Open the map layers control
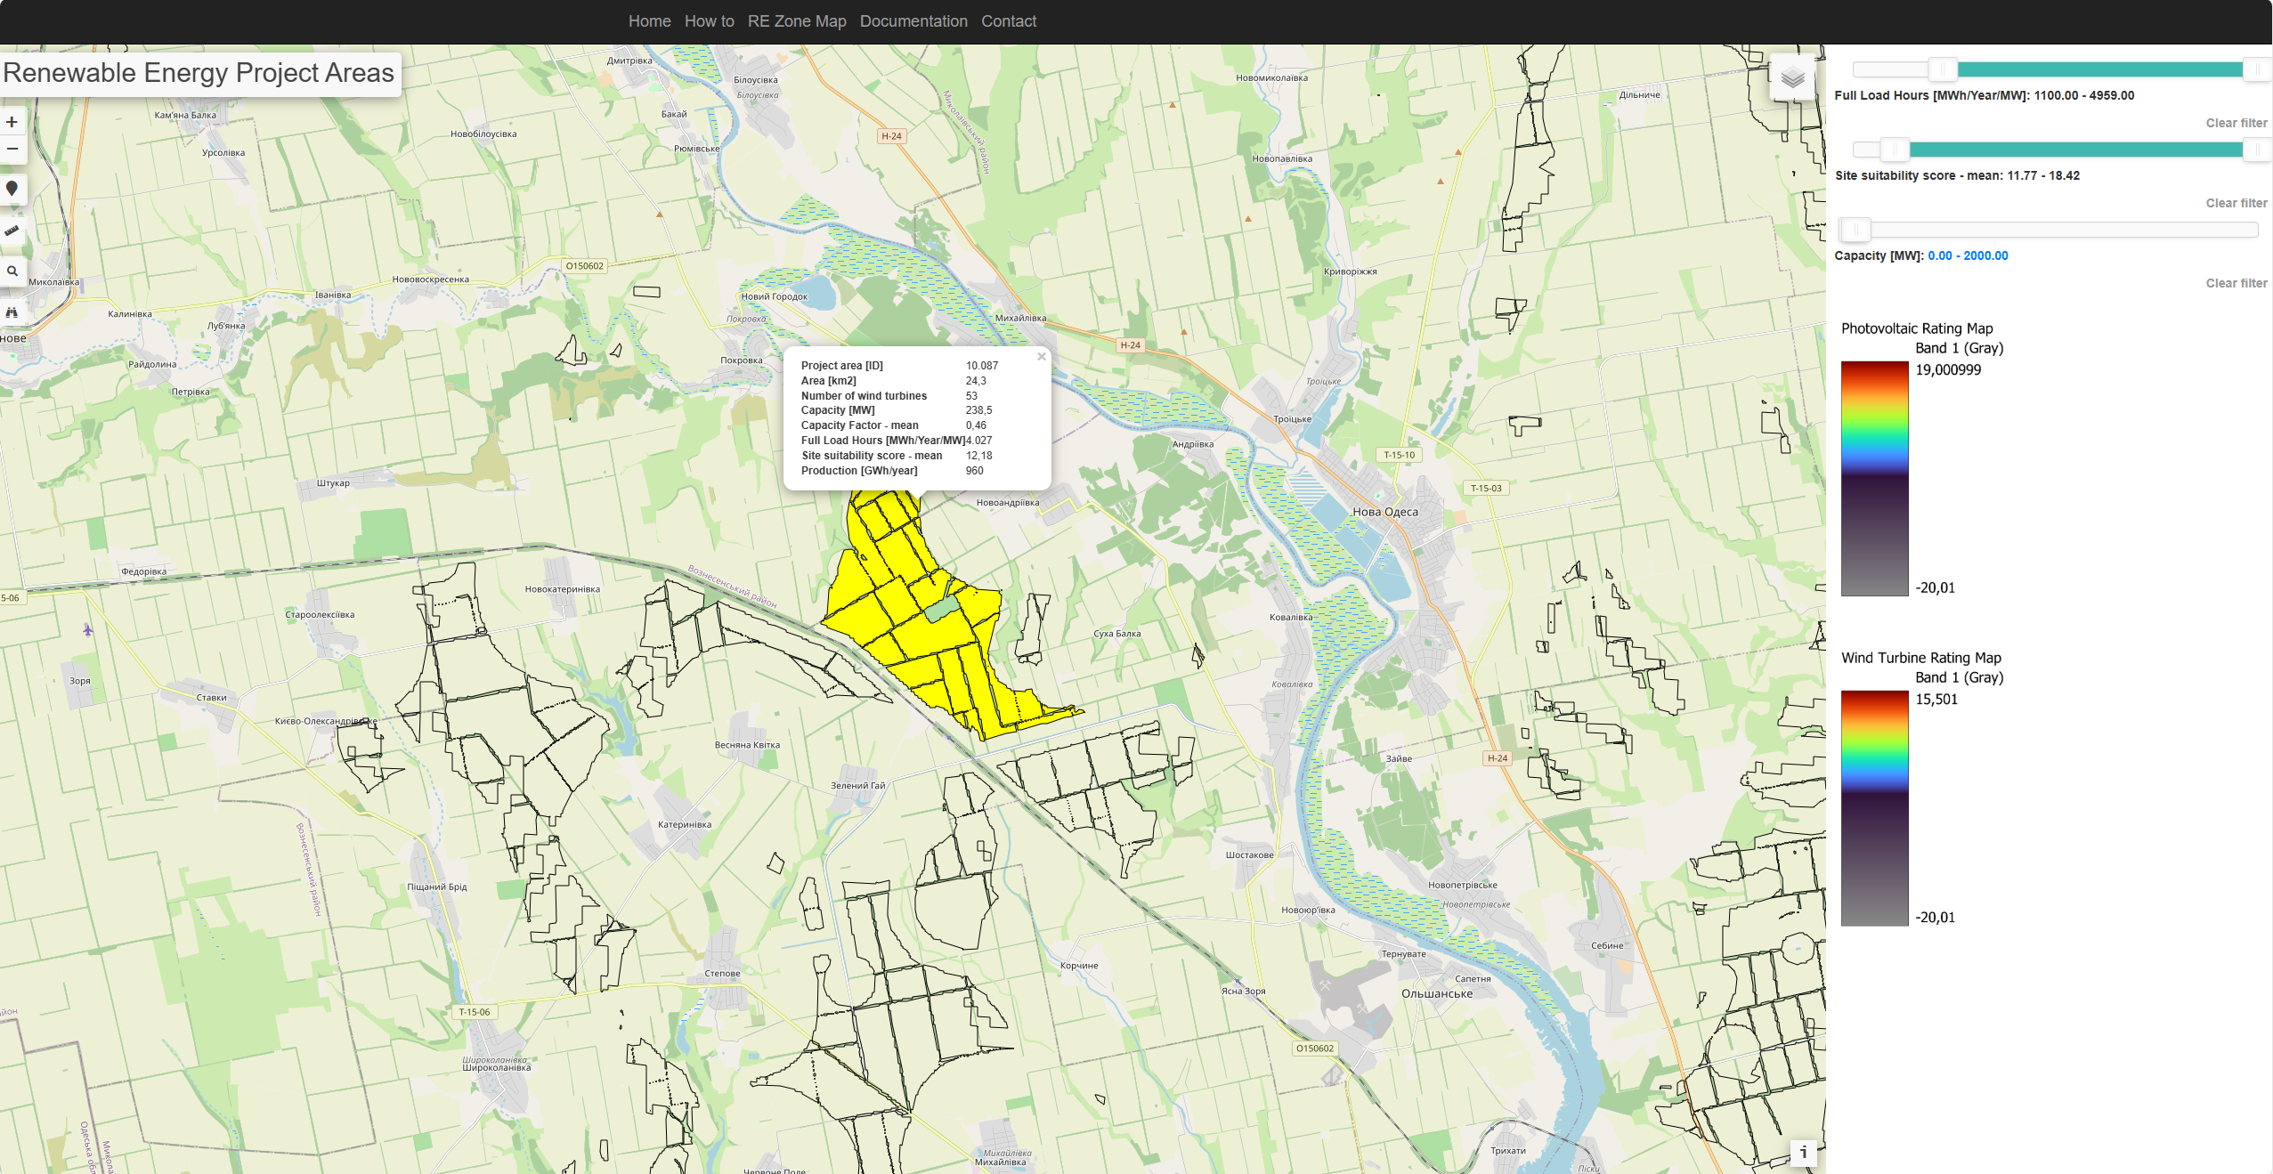 [x=1792, y=78]
